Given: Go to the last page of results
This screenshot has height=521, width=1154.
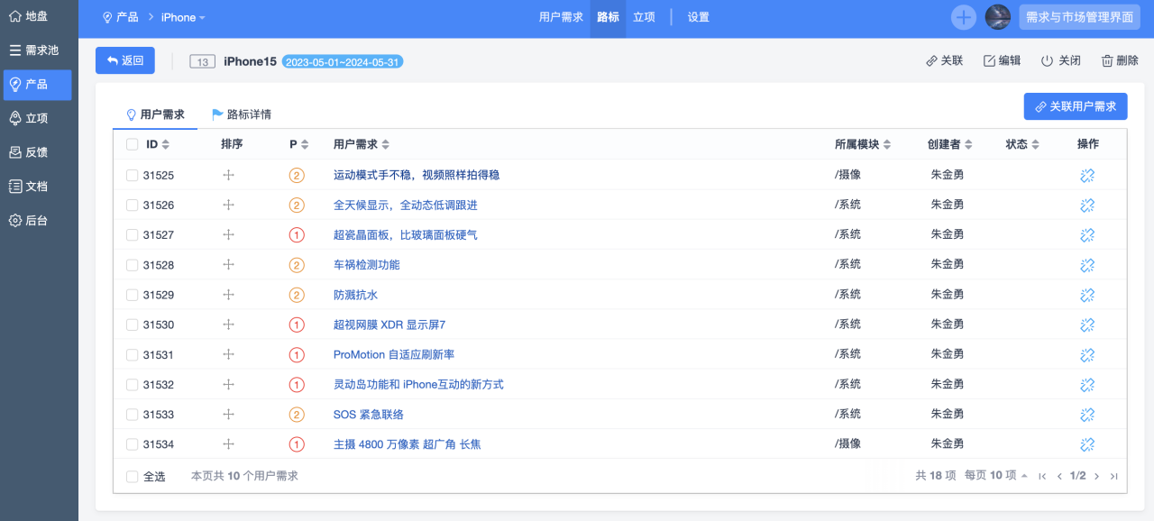Looking at the screenshot, I should pos(1113,476).
